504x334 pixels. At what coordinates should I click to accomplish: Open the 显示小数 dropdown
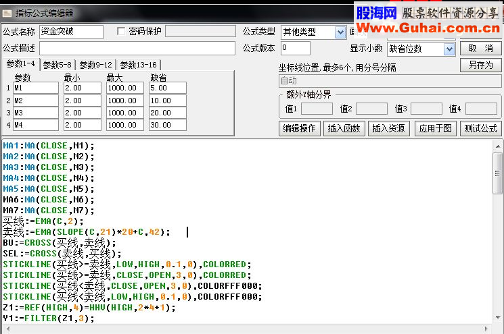point(449,49)
